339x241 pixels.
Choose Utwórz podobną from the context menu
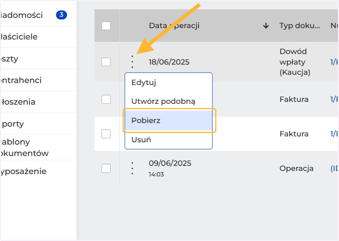(x=169, y=101)
